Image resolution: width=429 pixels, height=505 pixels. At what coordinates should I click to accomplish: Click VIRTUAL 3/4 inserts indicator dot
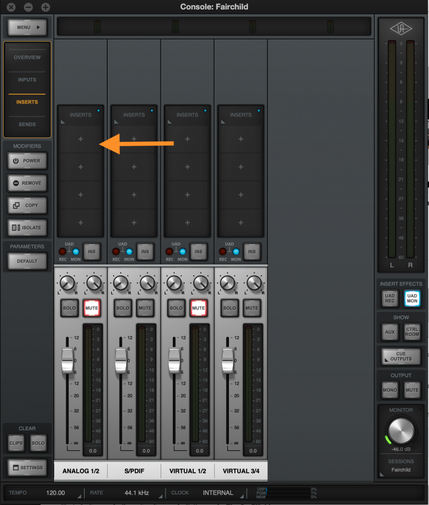tap(258, 110)
